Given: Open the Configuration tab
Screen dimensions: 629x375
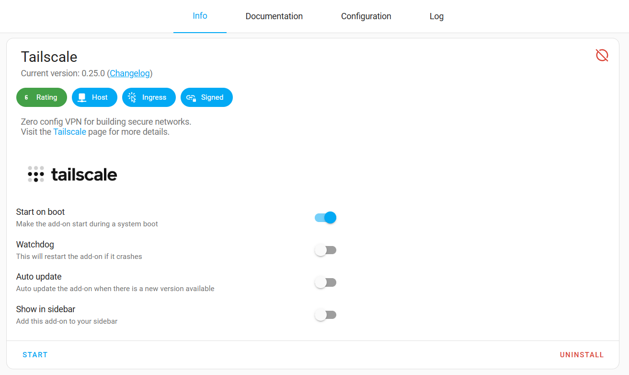Looking at the screenshot, I should [x=366, y=16].
